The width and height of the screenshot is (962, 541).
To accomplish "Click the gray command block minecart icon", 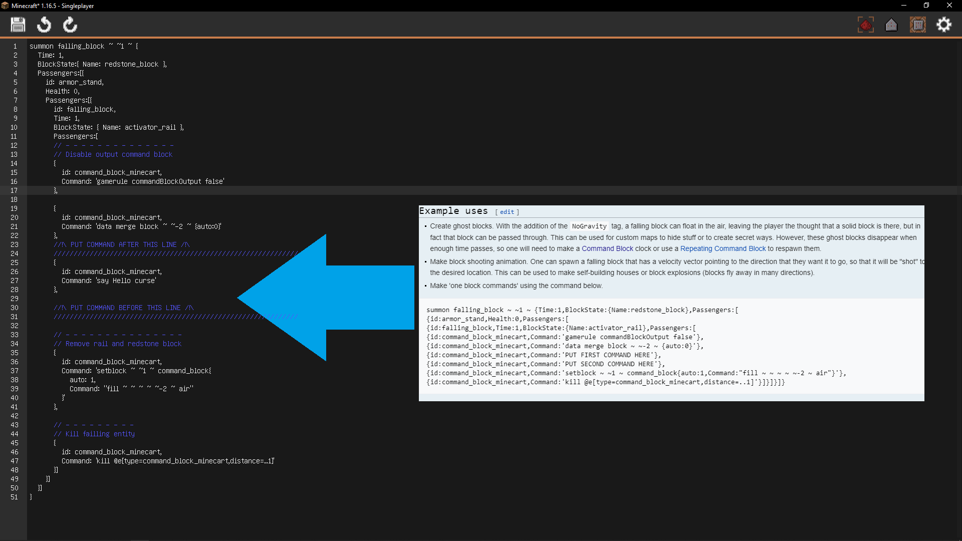I will 891,25.
